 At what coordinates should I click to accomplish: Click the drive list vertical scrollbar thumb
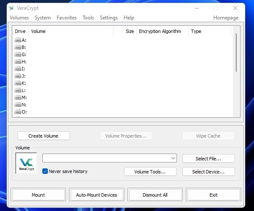pos(236,52)
